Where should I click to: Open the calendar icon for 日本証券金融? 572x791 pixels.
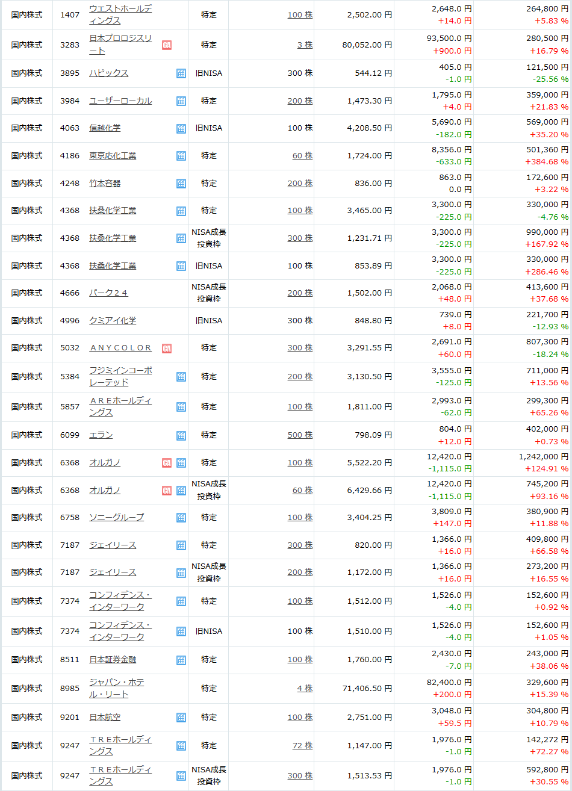click(181, 660)
